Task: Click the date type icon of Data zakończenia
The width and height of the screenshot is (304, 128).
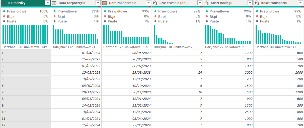Action: (x=105, y=3)
